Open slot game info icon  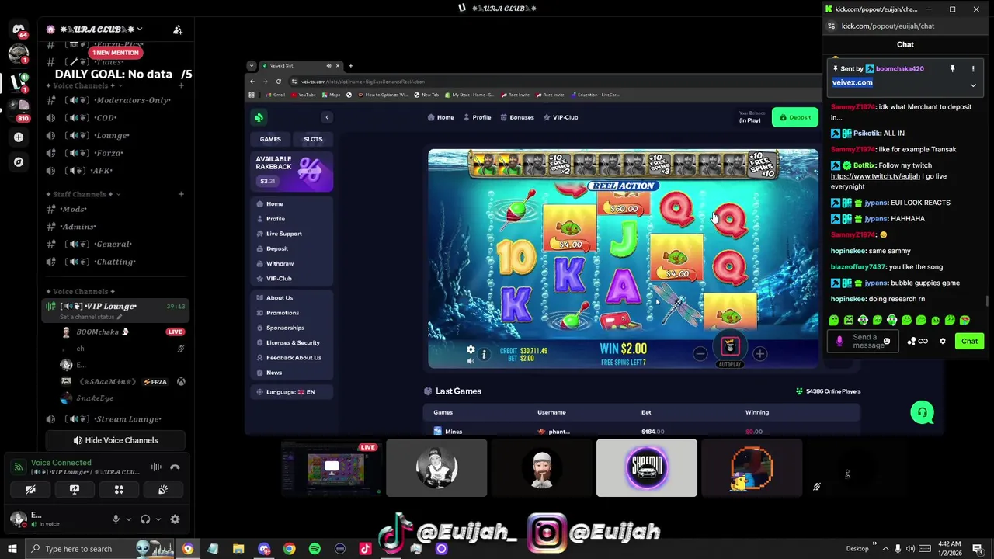tap(484, 354)
